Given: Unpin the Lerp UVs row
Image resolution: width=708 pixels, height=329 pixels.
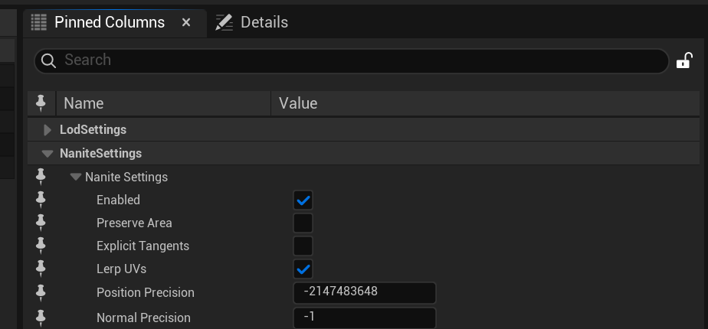Looking at the screenshot, I should [41, 269].
